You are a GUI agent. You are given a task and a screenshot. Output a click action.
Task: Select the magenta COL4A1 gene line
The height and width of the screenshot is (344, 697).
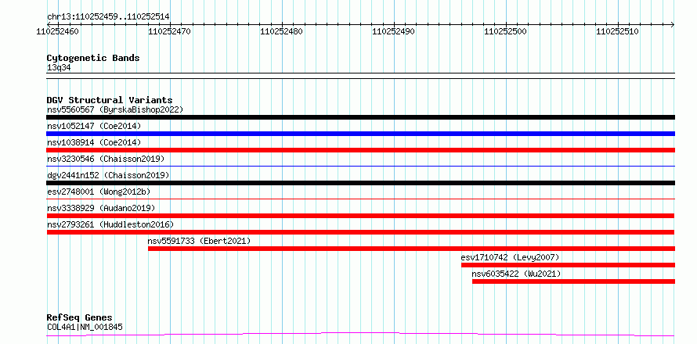click(x=360, y=334)
